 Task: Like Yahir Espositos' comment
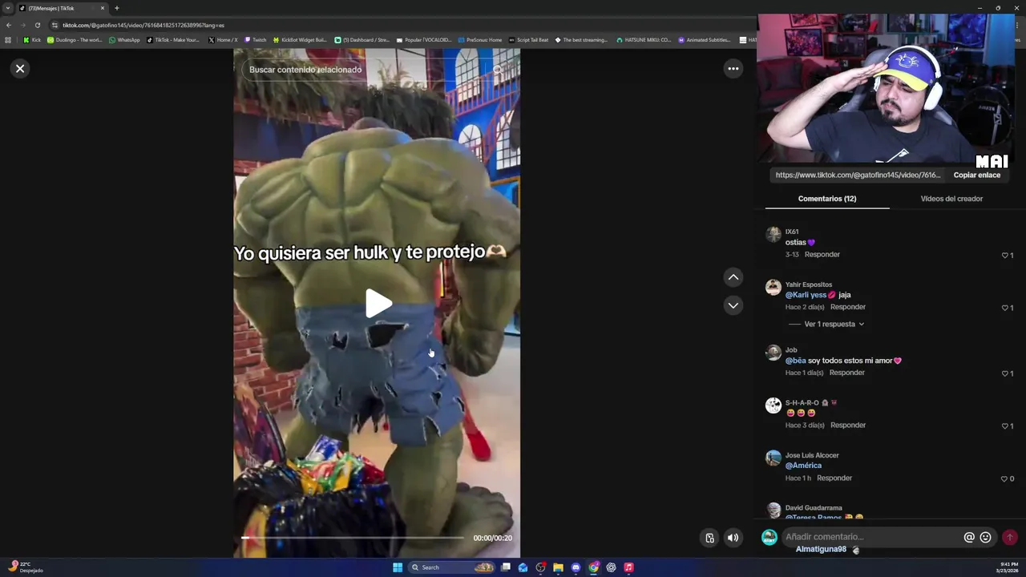tap(1005, 308)
